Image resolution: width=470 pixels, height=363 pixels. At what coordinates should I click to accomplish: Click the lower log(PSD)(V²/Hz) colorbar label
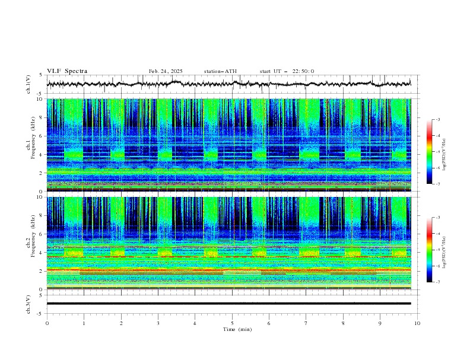(x=444, y=253)
